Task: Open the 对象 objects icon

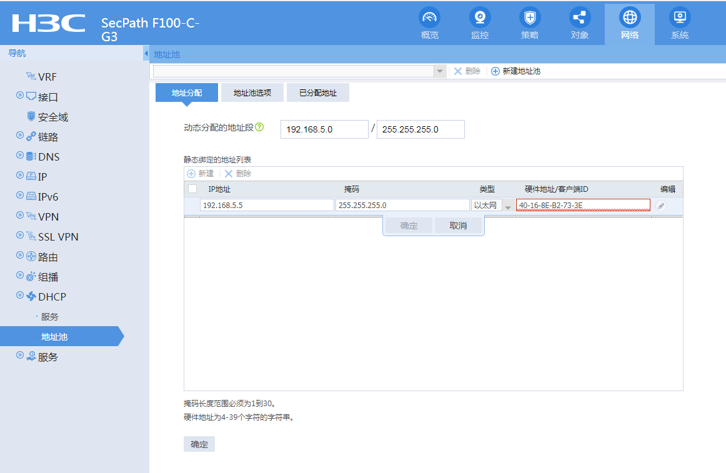Action: click(x=580, y=17)
